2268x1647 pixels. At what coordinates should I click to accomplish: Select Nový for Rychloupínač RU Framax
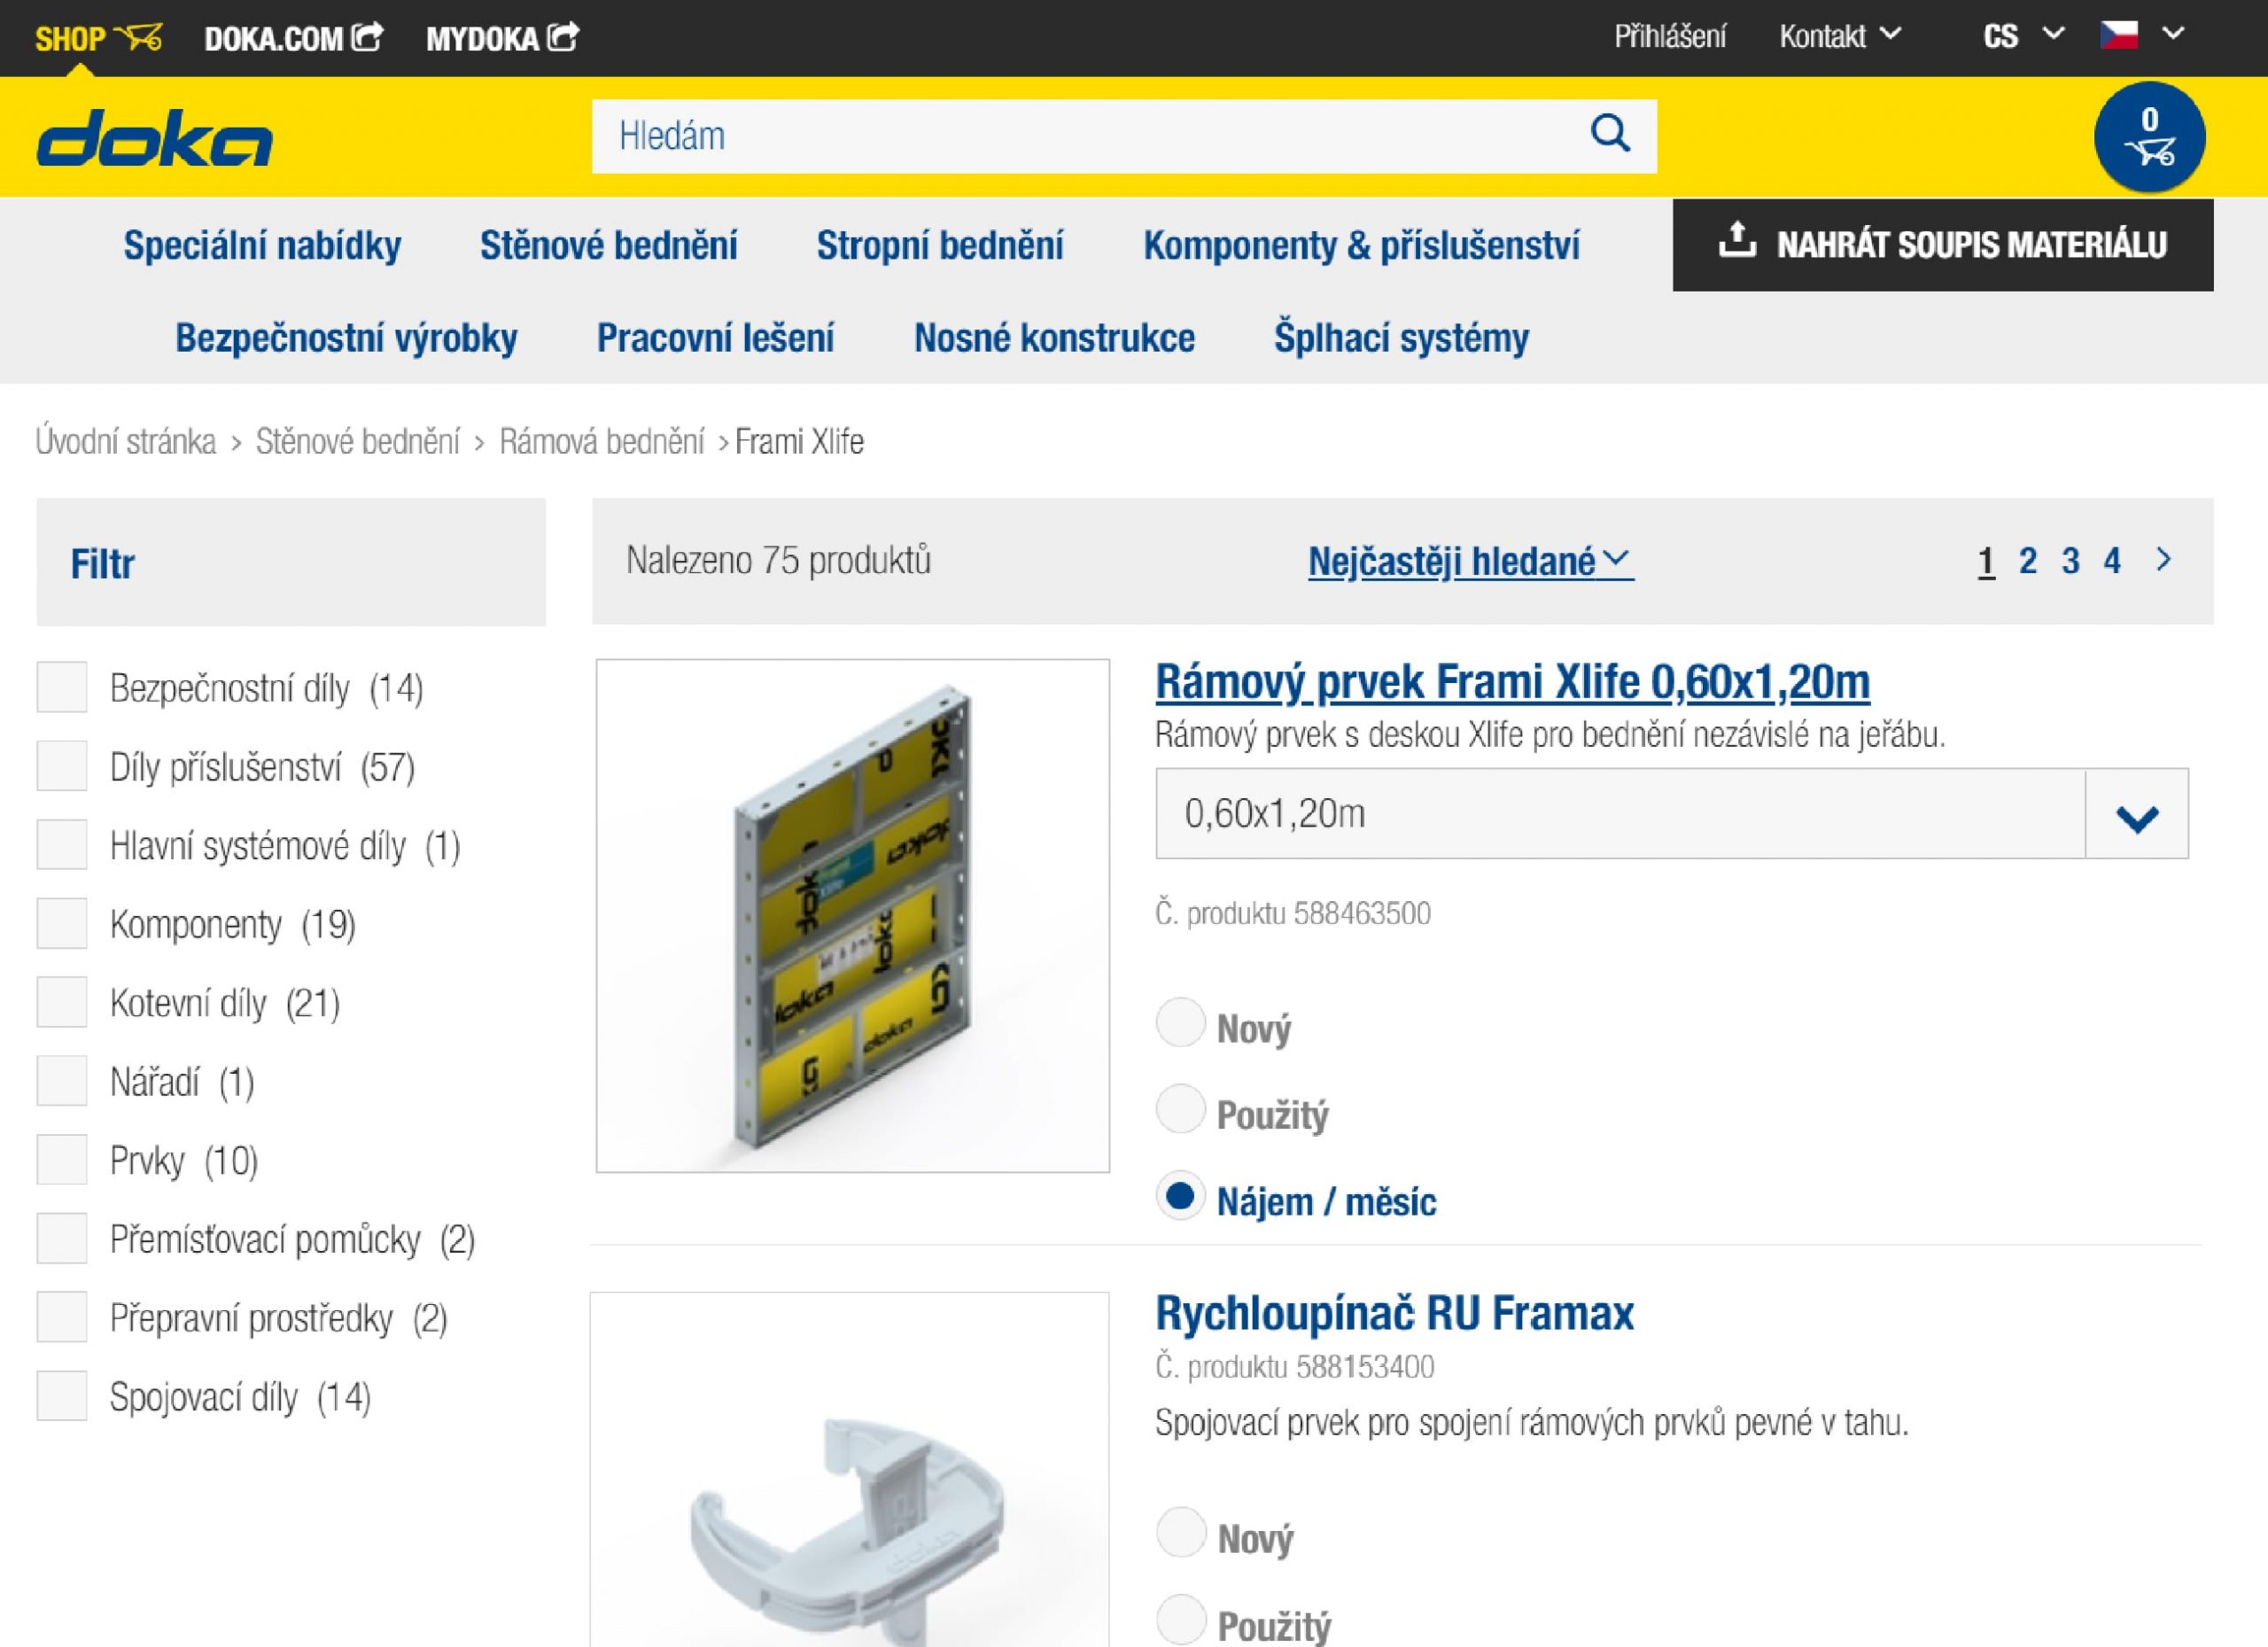pyautogui.click(x=1180, y=1533)
